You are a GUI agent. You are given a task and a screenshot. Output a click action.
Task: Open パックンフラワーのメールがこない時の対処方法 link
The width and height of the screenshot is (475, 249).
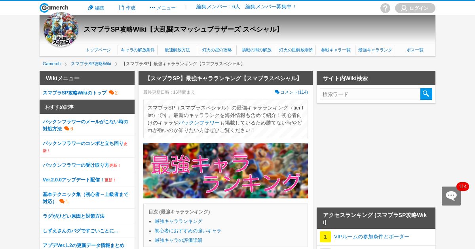point(85,125)
